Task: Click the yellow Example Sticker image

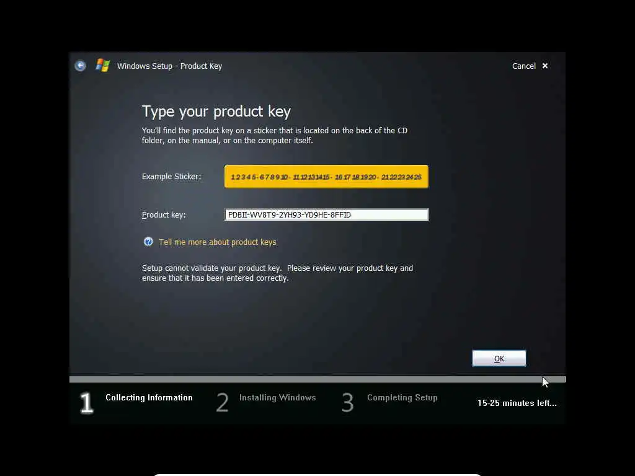Action: click(x=326, y=177)
